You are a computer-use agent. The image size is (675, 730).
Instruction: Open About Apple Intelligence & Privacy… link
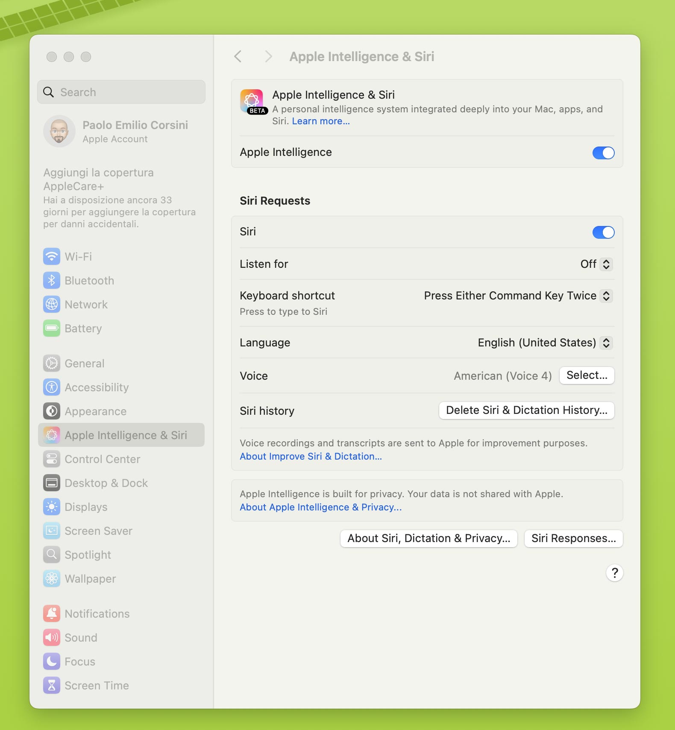point(320,507)
